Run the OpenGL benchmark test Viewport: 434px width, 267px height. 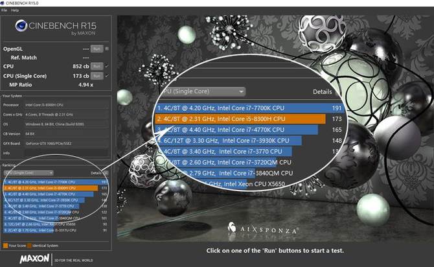point(97,49)
